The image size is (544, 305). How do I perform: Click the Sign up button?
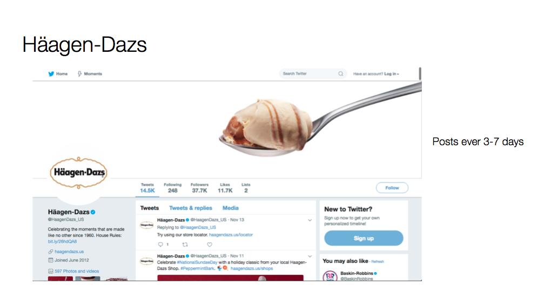pyautogui.click(x=364, y=238)
